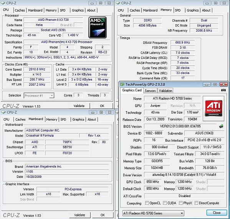Image resolution: width=230 pixels, height=219 pixels.
Task: Select Graphics Card tab in GPU-Z
Action: click(x=132, y=90)
